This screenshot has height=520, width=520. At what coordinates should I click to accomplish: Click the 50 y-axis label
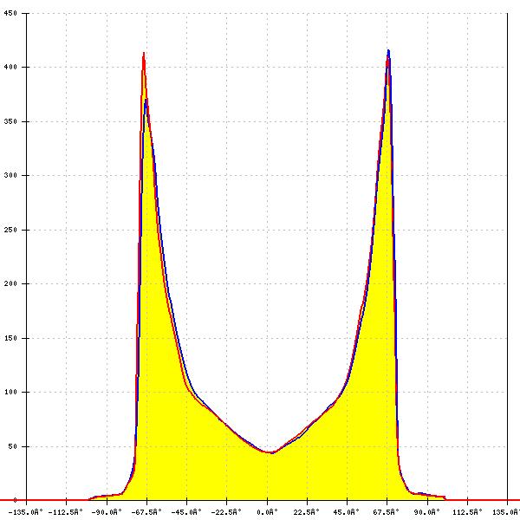[x=13, y=446]
